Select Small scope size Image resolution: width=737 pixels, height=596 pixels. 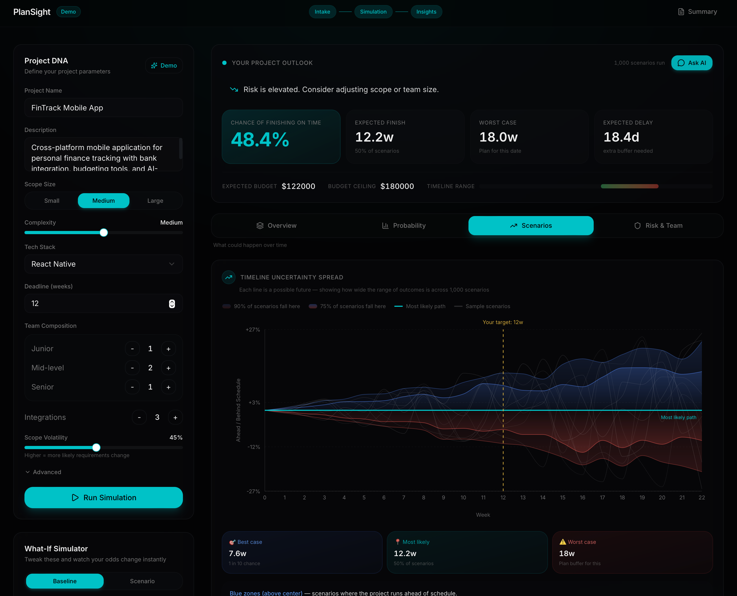(52, 201)
